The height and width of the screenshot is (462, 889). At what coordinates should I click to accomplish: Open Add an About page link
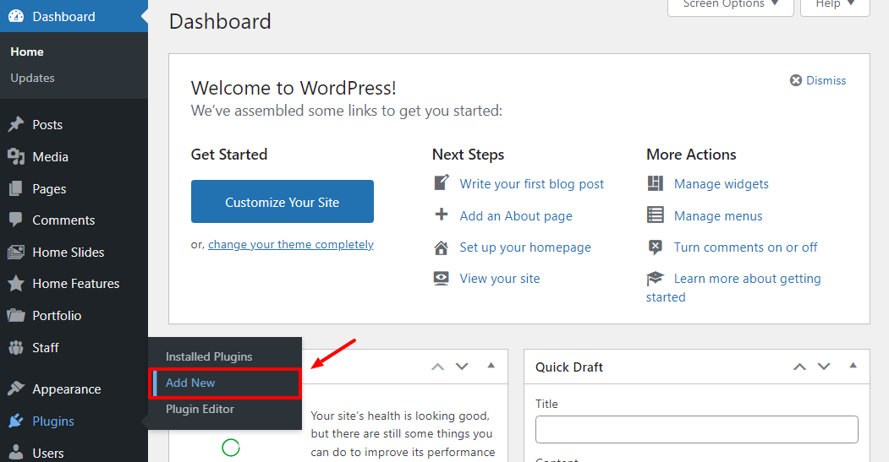click(x=516, y=215)
